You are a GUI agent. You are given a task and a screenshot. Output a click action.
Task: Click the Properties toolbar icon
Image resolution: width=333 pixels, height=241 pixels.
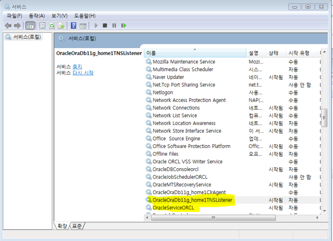tap(42, 26)
